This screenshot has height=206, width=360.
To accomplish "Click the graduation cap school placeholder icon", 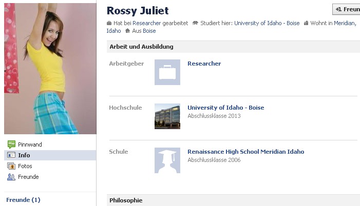I will (x=167, y=160).
